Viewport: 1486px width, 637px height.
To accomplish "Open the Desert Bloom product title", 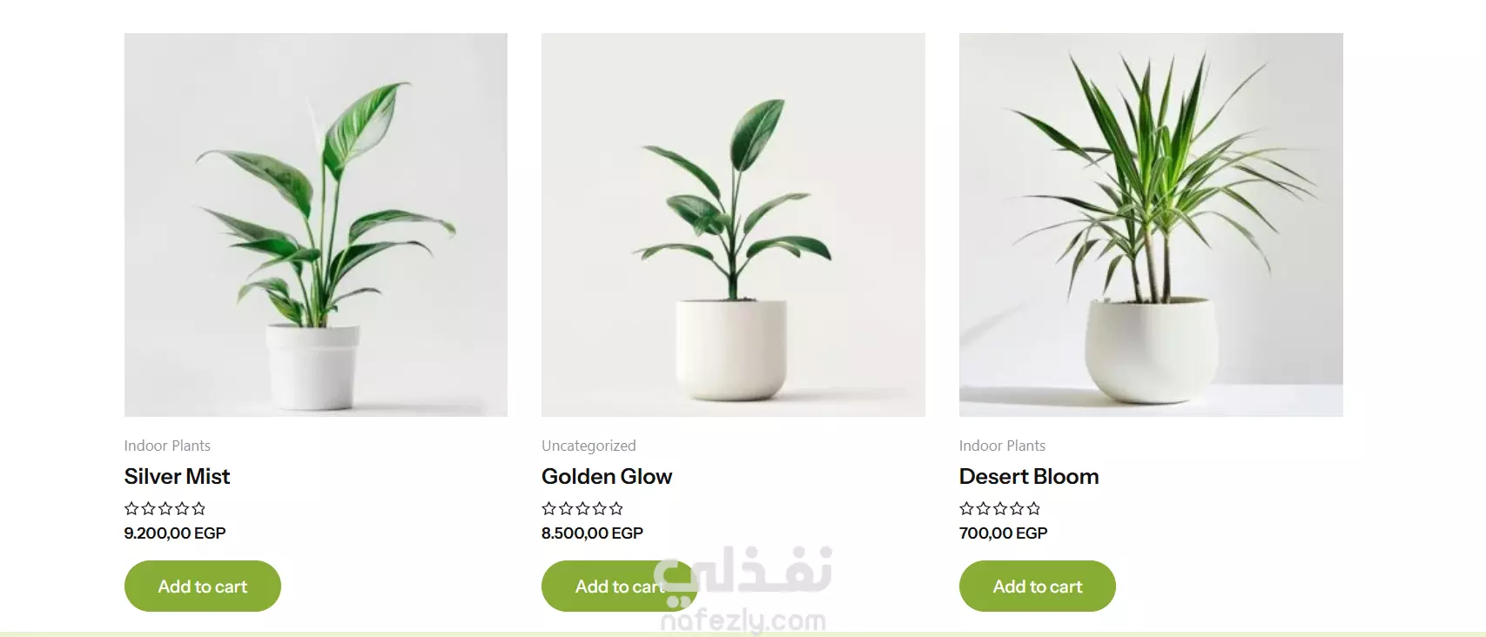I will (x=1029, y=476).
